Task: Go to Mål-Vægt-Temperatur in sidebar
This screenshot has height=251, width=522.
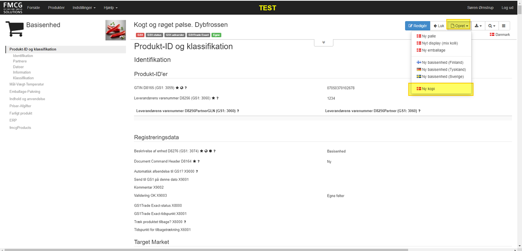Action: click(x=27, y=84)
